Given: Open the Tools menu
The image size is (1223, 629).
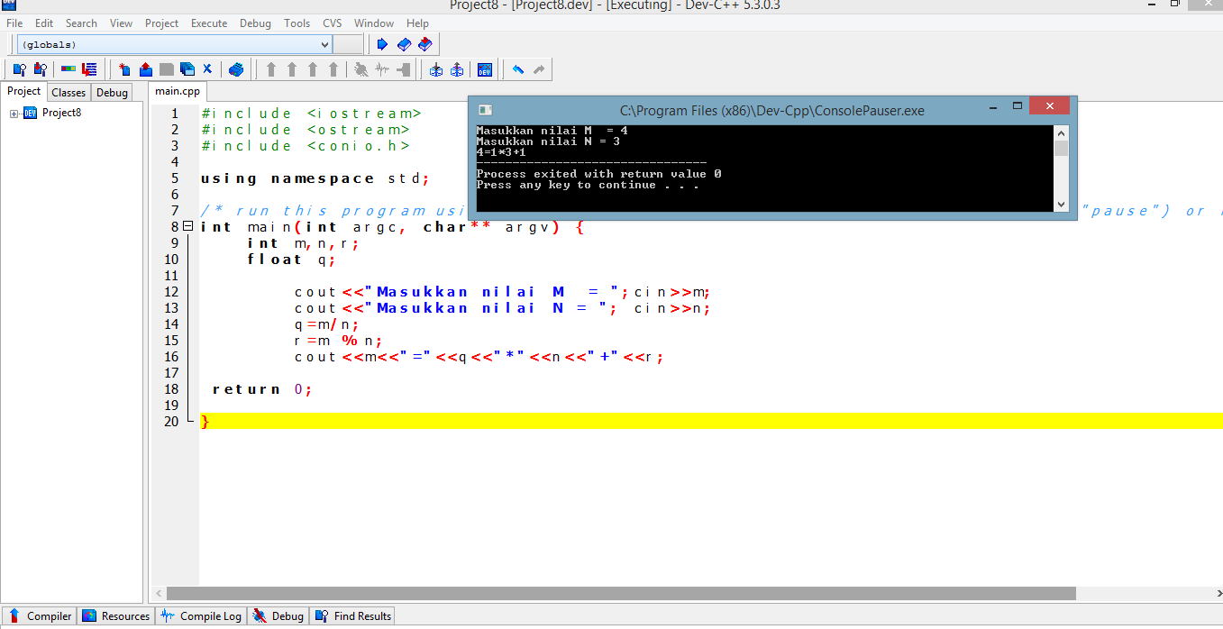Looking at the screenshot, I should click(x=297, y=23).
